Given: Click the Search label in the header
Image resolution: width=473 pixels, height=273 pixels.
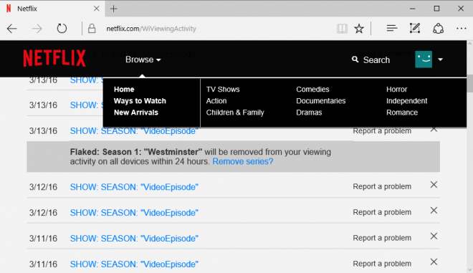Looking at the screenshot, I should pyautogui.click(x=376, y=60).
